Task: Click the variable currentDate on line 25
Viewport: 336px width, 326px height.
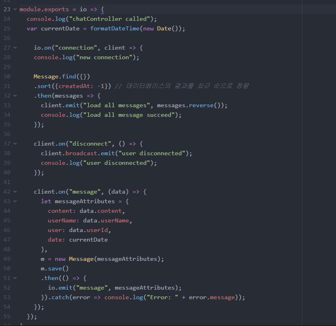Action: coord(60,29)
